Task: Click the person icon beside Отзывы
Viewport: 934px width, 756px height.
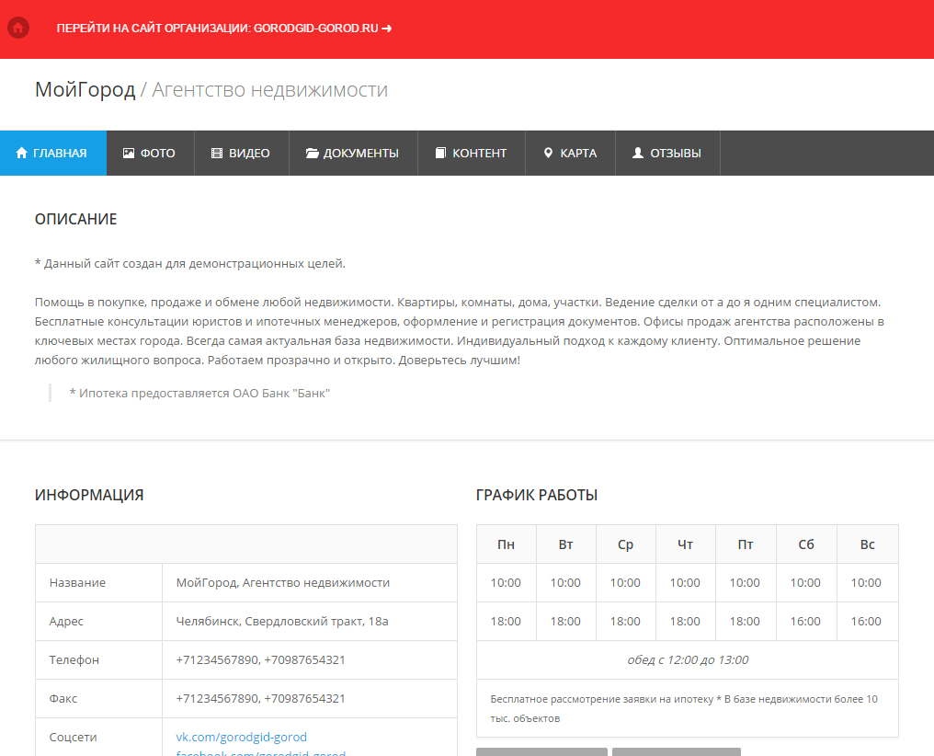Action: [638, 154]
